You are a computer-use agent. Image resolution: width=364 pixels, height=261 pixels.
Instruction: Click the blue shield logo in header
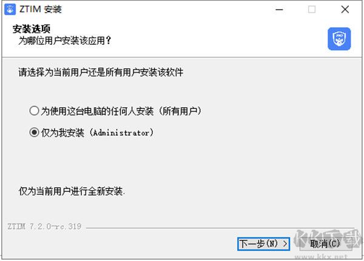[x=339, y=39]
